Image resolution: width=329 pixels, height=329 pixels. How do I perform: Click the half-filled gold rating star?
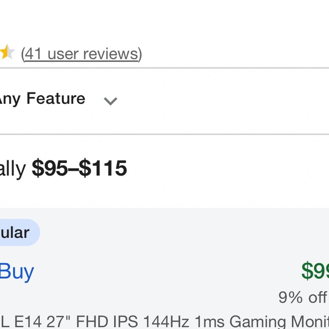tap(7, 52)
